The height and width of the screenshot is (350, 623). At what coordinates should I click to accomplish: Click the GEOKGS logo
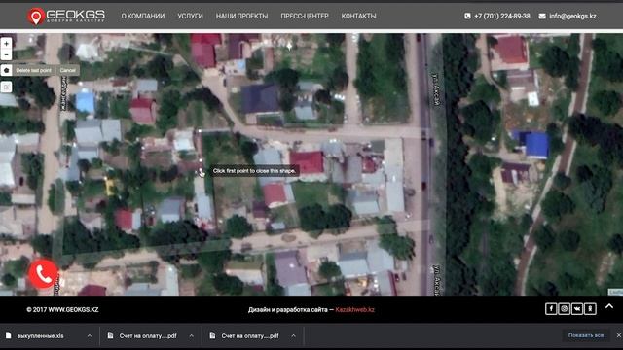click(x=66, y=17)
